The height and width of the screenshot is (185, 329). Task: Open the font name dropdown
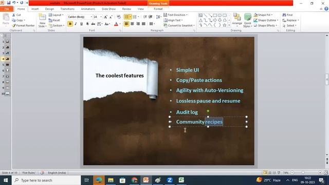[x=92, y=17]
